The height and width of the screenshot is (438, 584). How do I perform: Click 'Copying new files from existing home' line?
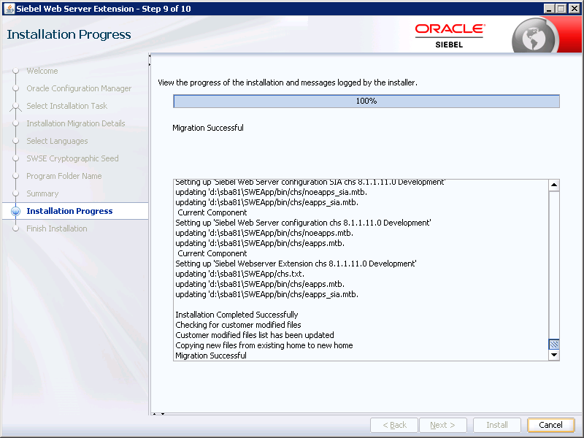point(264,345)
